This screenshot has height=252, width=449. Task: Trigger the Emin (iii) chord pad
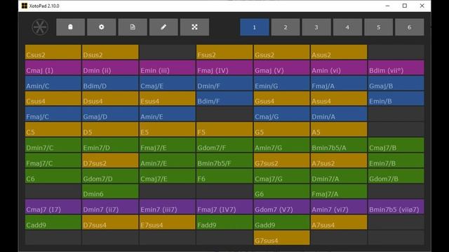[x=167, y=67]
